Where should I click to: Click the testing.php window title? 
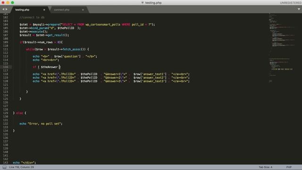(x=153, y=3)
